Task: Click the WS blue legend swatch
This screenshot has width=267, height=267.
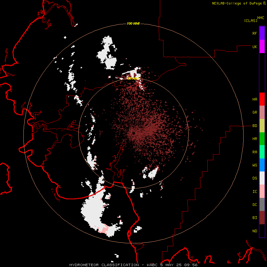Action: click(262, 165)
